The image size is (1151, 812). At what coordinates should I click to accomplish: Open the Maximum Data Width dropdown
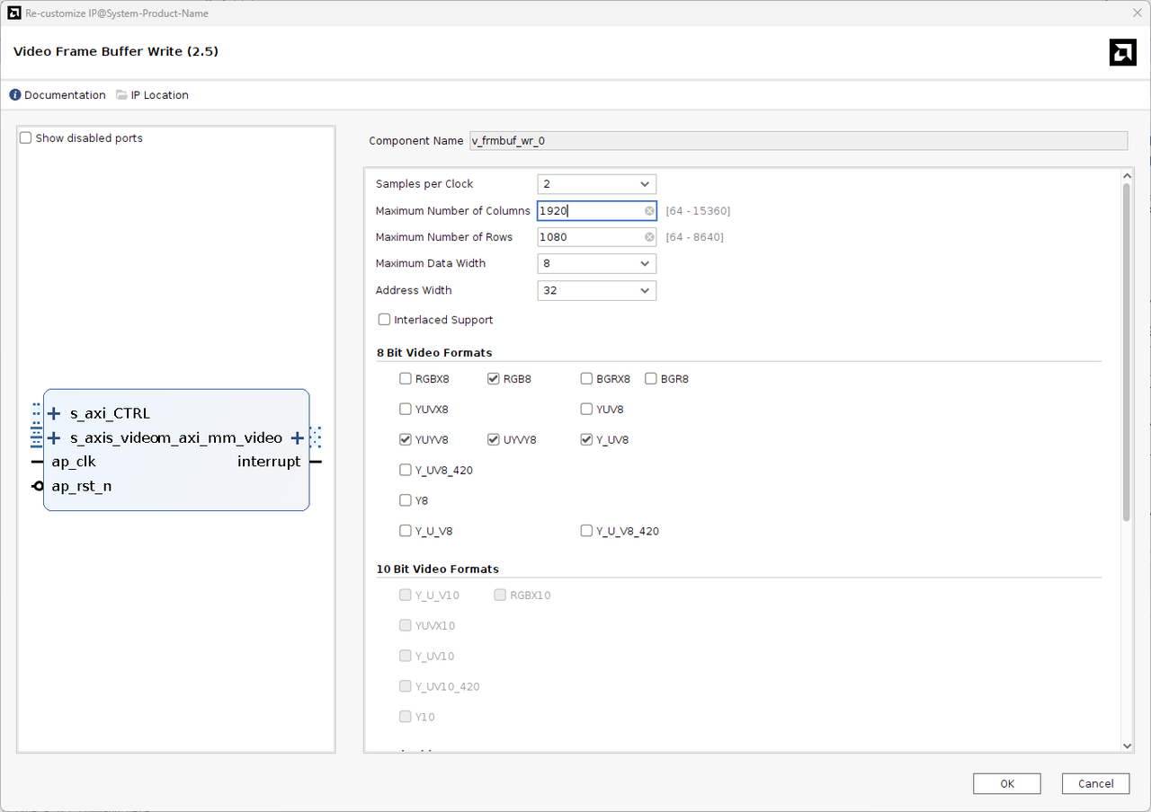click(x=596, y=264)
